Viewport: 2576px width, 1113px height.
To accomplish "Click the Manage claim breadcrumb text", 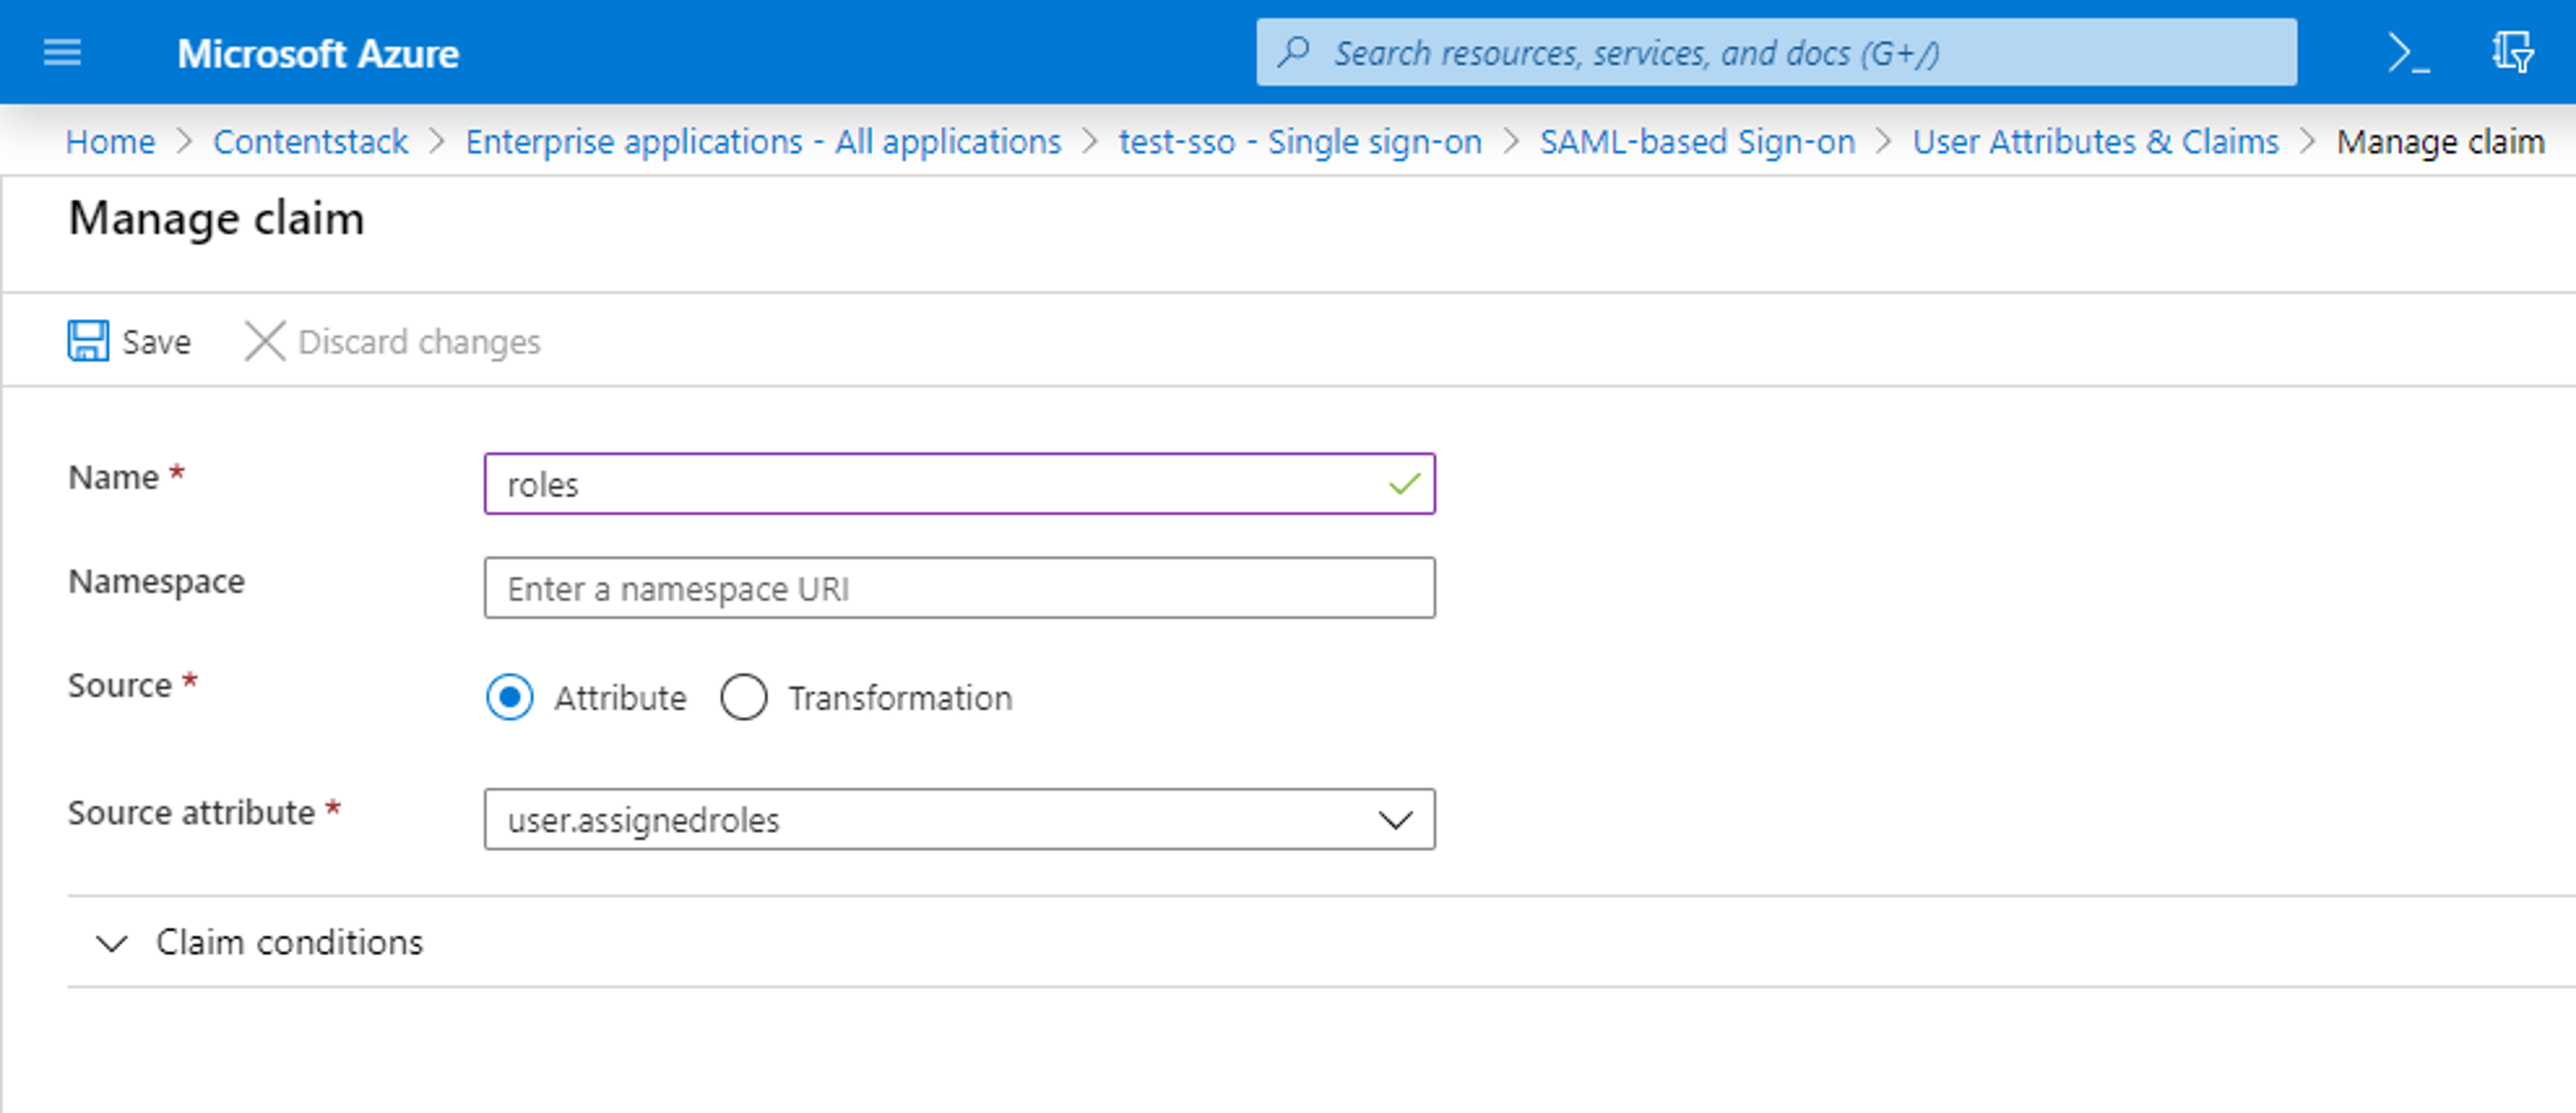I will (2440, 142).
